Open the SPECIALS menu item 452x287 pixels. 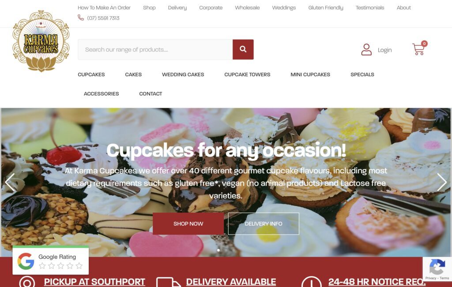[x=362, y=75]
